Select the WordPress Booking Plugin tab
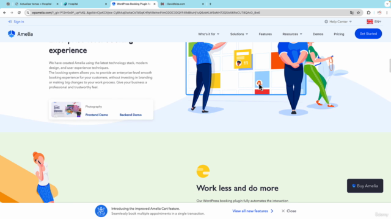 pyautogui.click(x=134, y=4)
